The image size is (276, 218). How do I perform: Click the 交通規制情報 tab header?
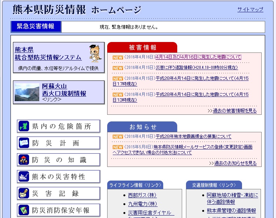[x=214, y=185]
